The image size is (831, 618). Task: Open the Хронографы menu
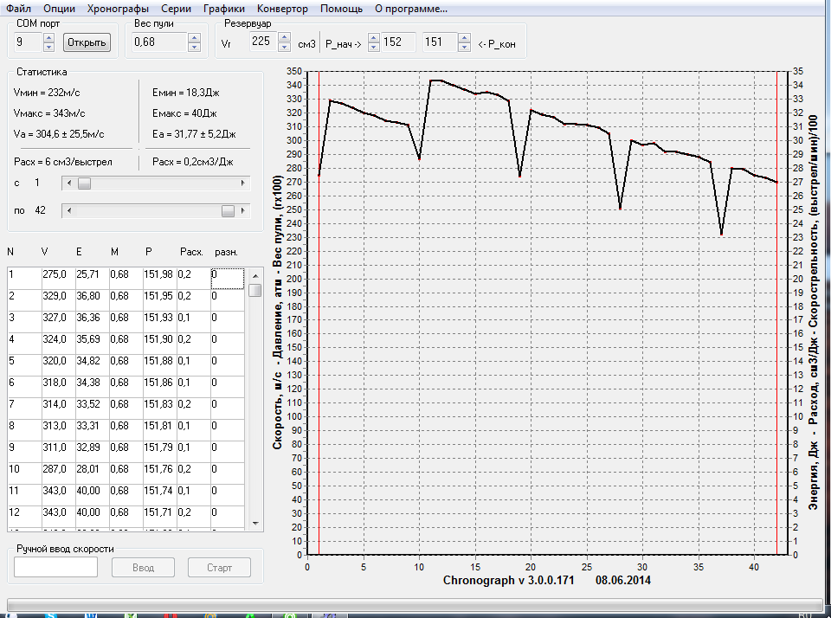(119, 9)
